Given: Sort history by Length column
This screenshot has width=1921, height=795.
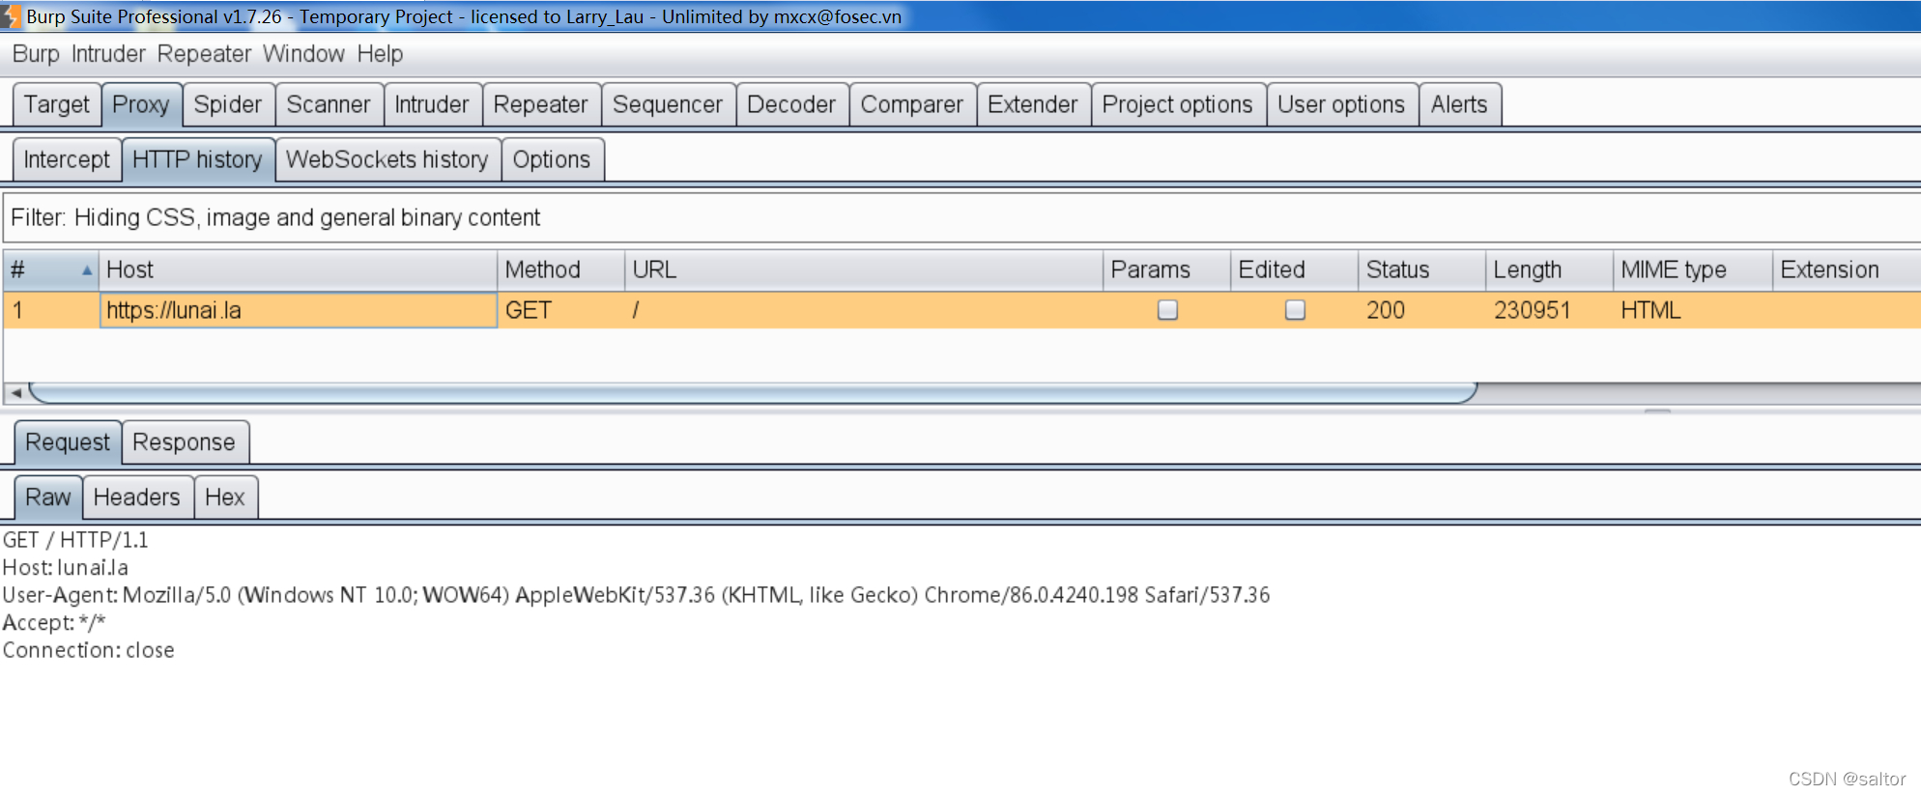Looking at the screenshot, I should (x=1550, y=270).
